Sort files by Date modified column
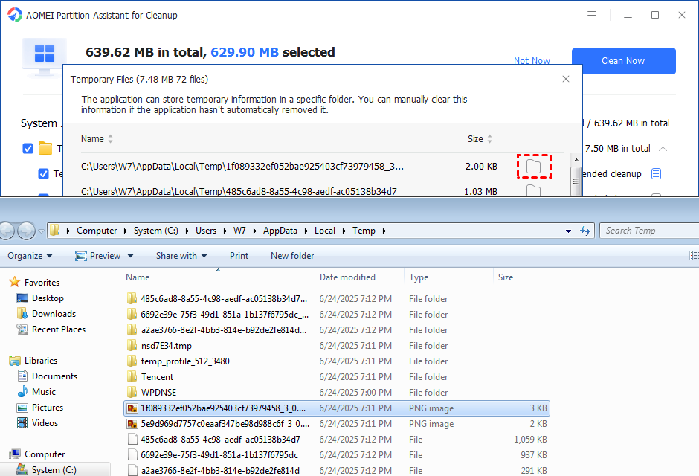 click(x=359, y=277)
